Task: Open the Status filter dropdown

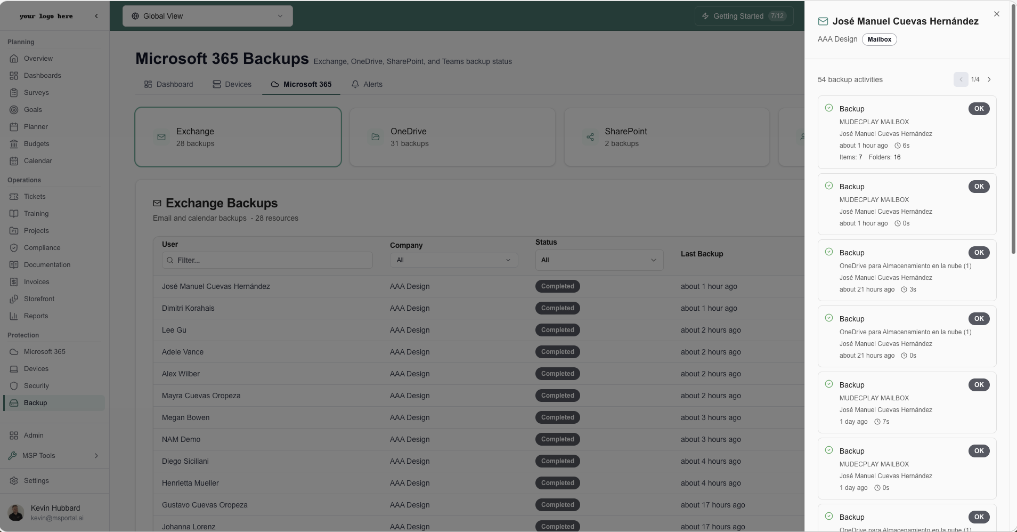Action: tap(599, 260)
